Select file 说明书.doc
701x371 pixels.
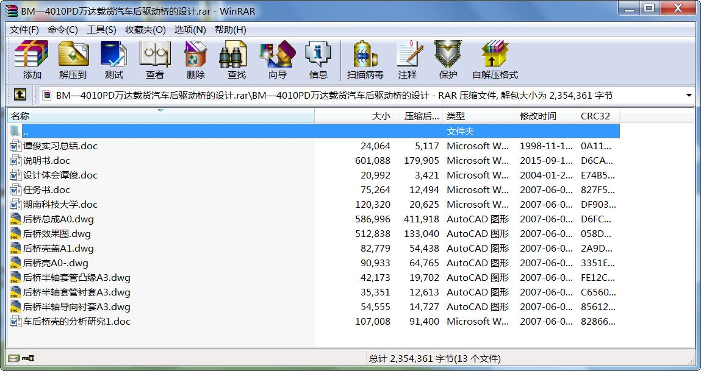pos(46,161)
